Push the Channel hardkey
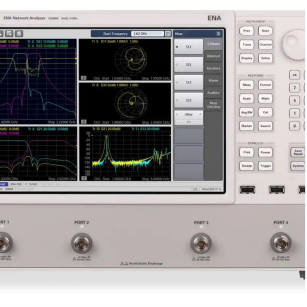 pos(265,45)
